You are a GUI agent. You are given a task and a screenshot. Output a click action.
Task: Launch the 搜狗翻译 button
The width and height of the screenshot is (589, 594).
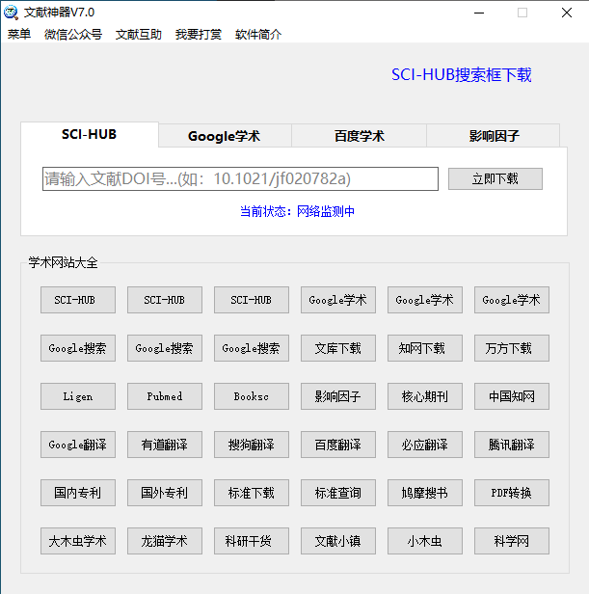coord(252,445)
